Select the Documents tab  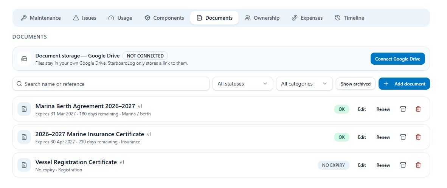click(214, 18)
